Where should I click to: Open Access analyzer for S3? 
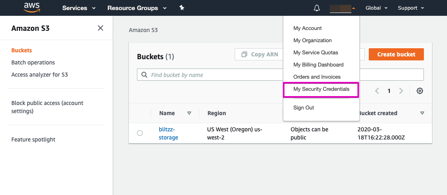40,75
